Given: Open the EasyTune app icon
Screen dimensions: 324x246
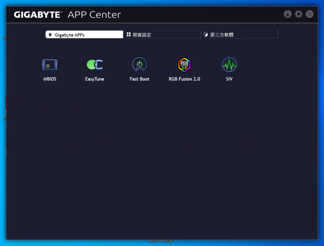Looking at the screenshot, I should click(x=94, y=65).
